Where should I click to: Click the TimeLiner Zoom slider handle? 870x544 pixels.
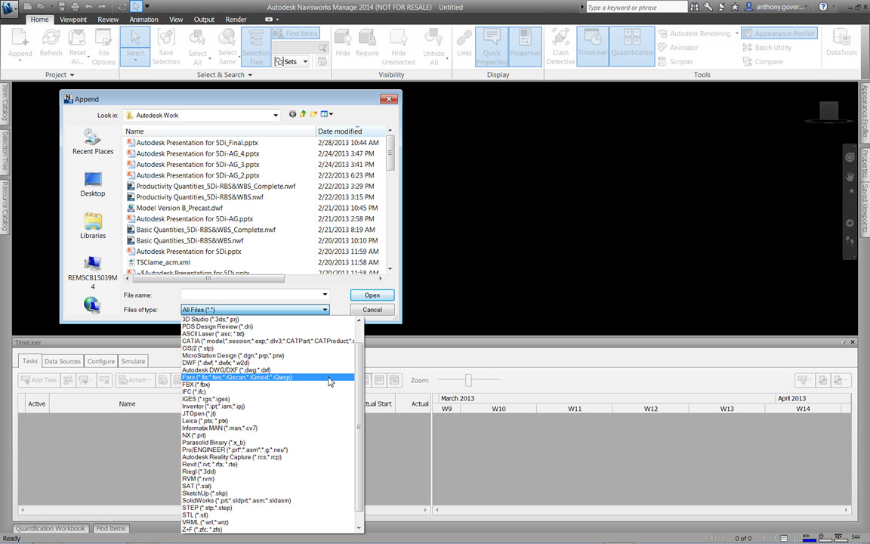pos(468,380)
